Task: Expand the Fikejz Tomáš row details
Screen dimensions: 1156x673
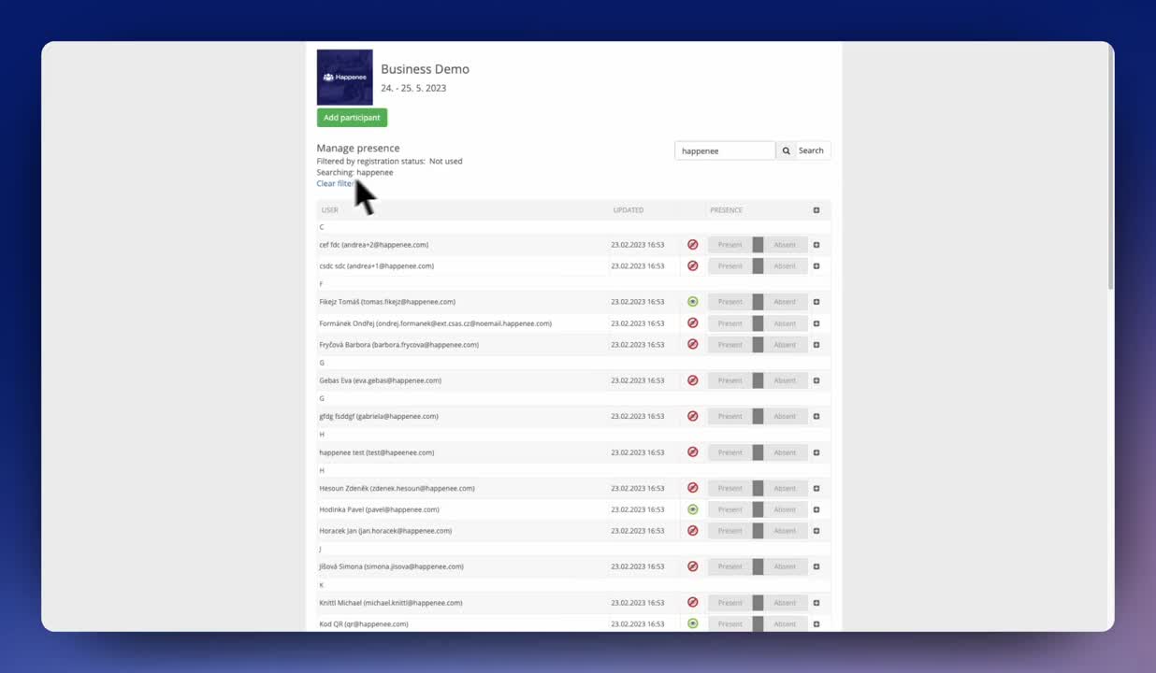Action: [x=816, y=302]
